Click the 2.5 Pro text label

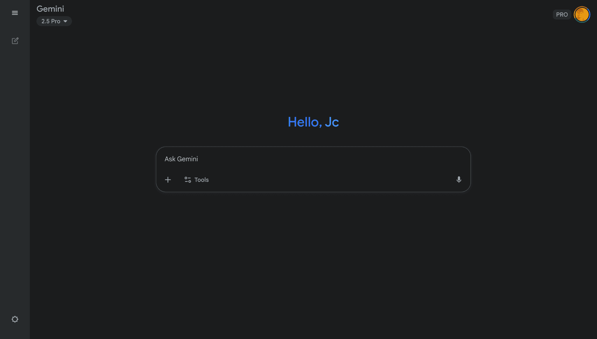(51, 21)
